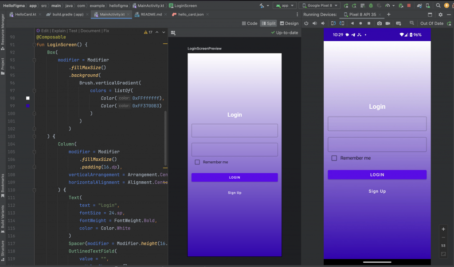The width and height of the screenshot is (454, 267).
Task: Click the emulator Back triangle button
Action: click(352, 23)
